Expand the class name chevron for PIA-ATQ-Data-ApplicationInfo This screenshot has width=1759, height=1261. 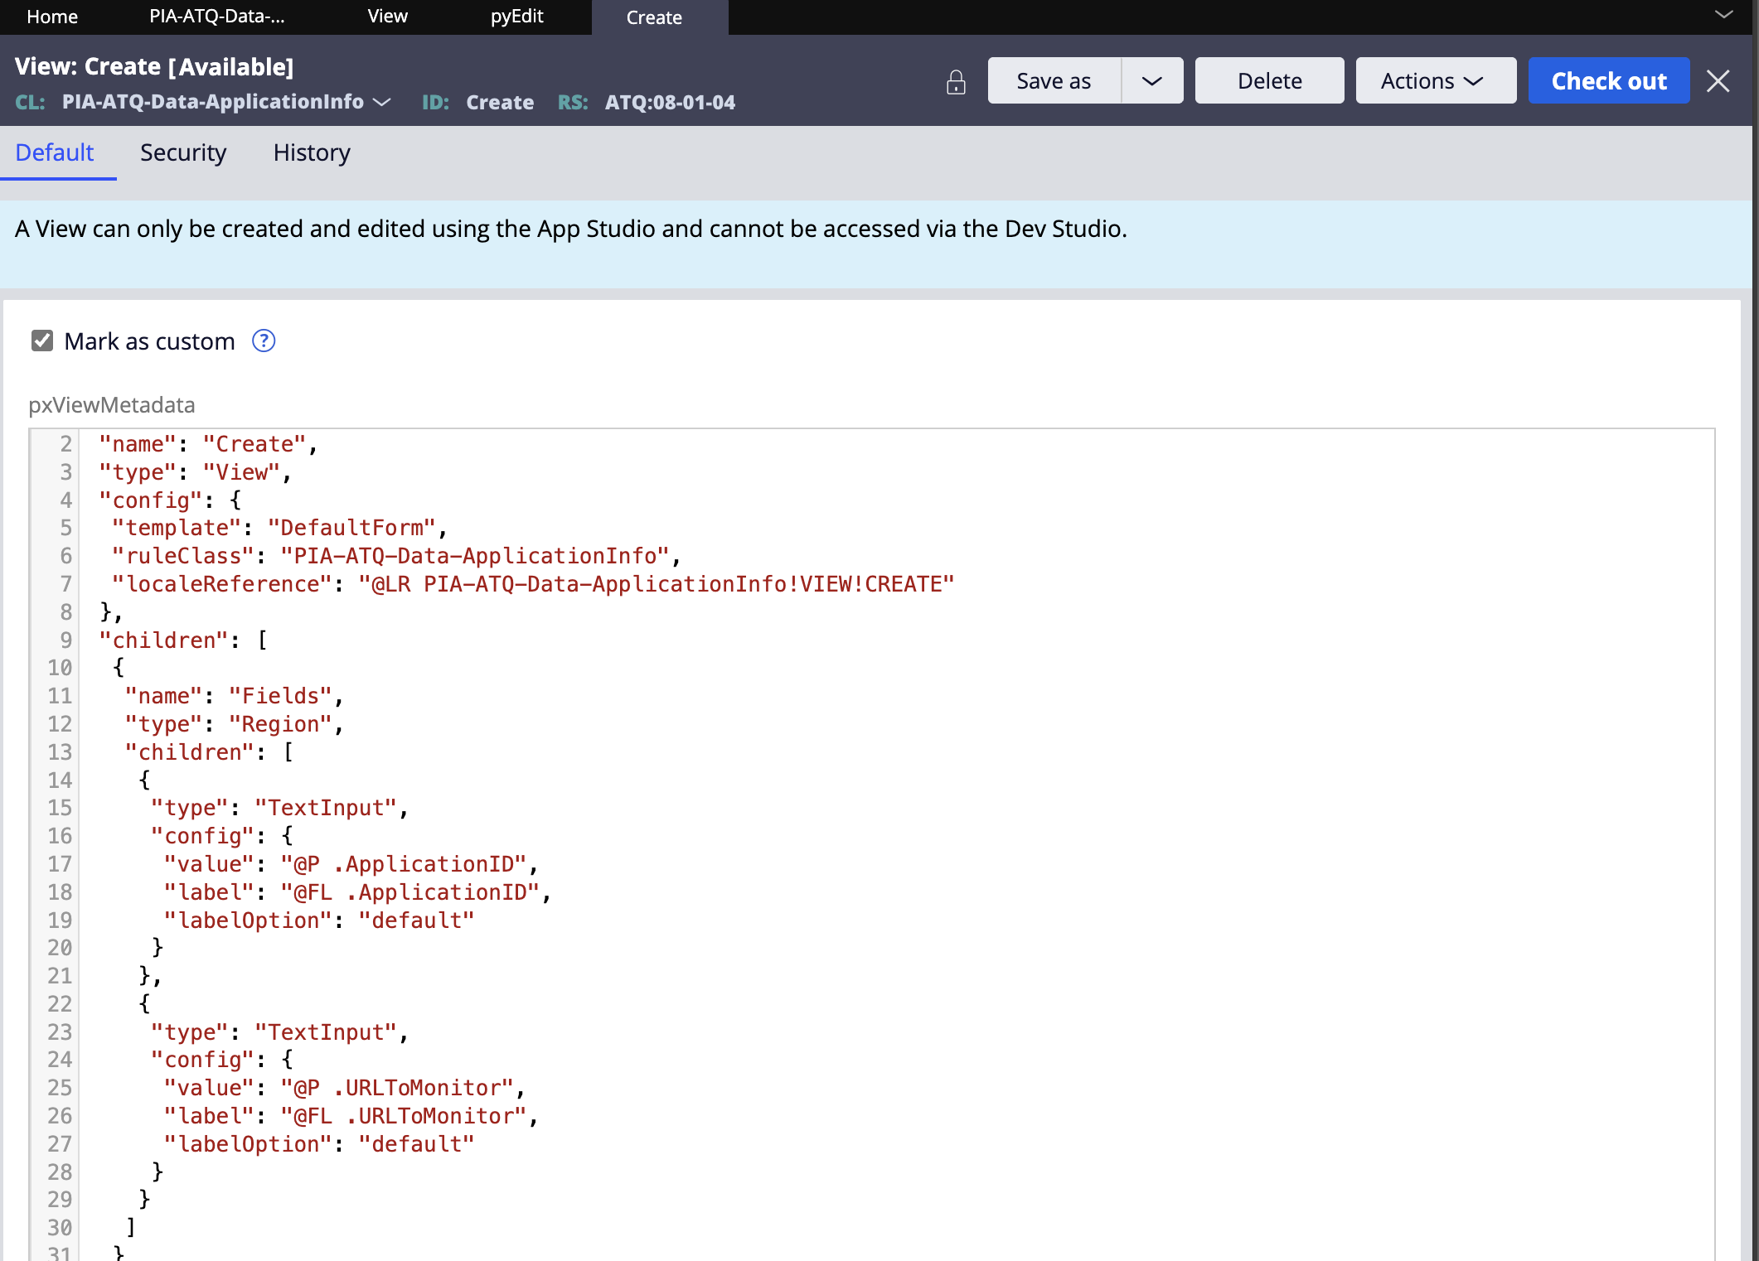pyautogui.click(x=382, y=102)
